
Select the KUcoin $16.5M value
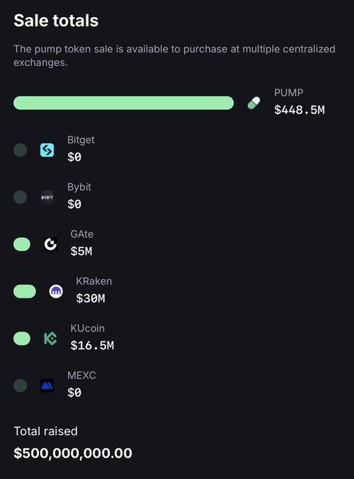(x=92, y=346)
